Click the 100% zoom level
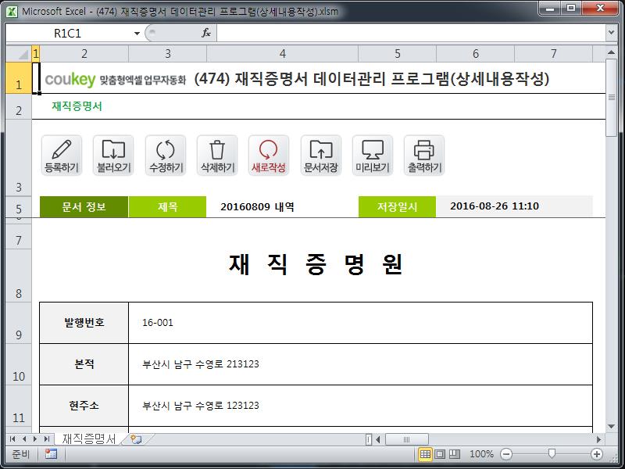This screenshot has width=625, height=469. (x=481, y=454)
